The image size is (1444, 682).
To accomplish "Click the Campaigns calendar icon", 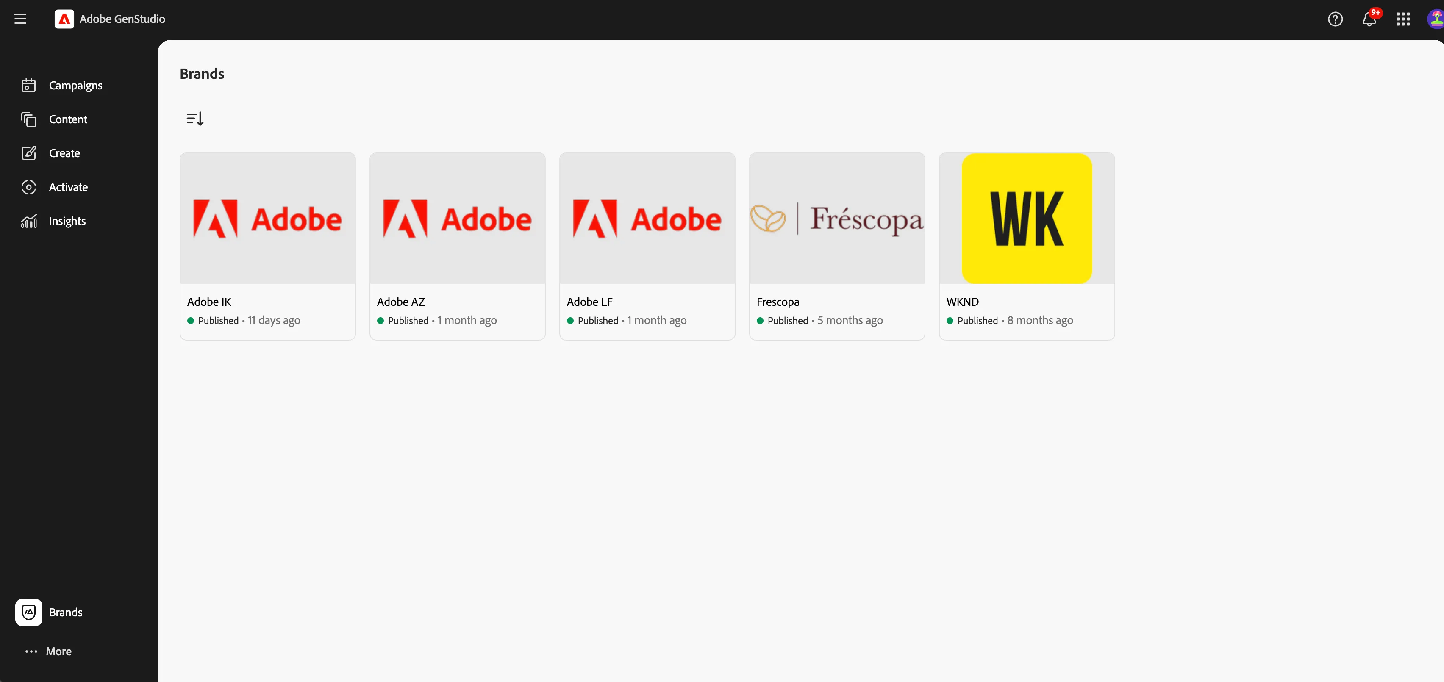I will (28, 85).
